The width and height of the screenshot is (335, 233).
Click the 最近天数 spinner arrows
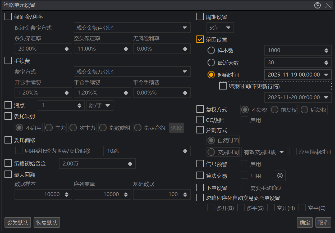point(326,63)
